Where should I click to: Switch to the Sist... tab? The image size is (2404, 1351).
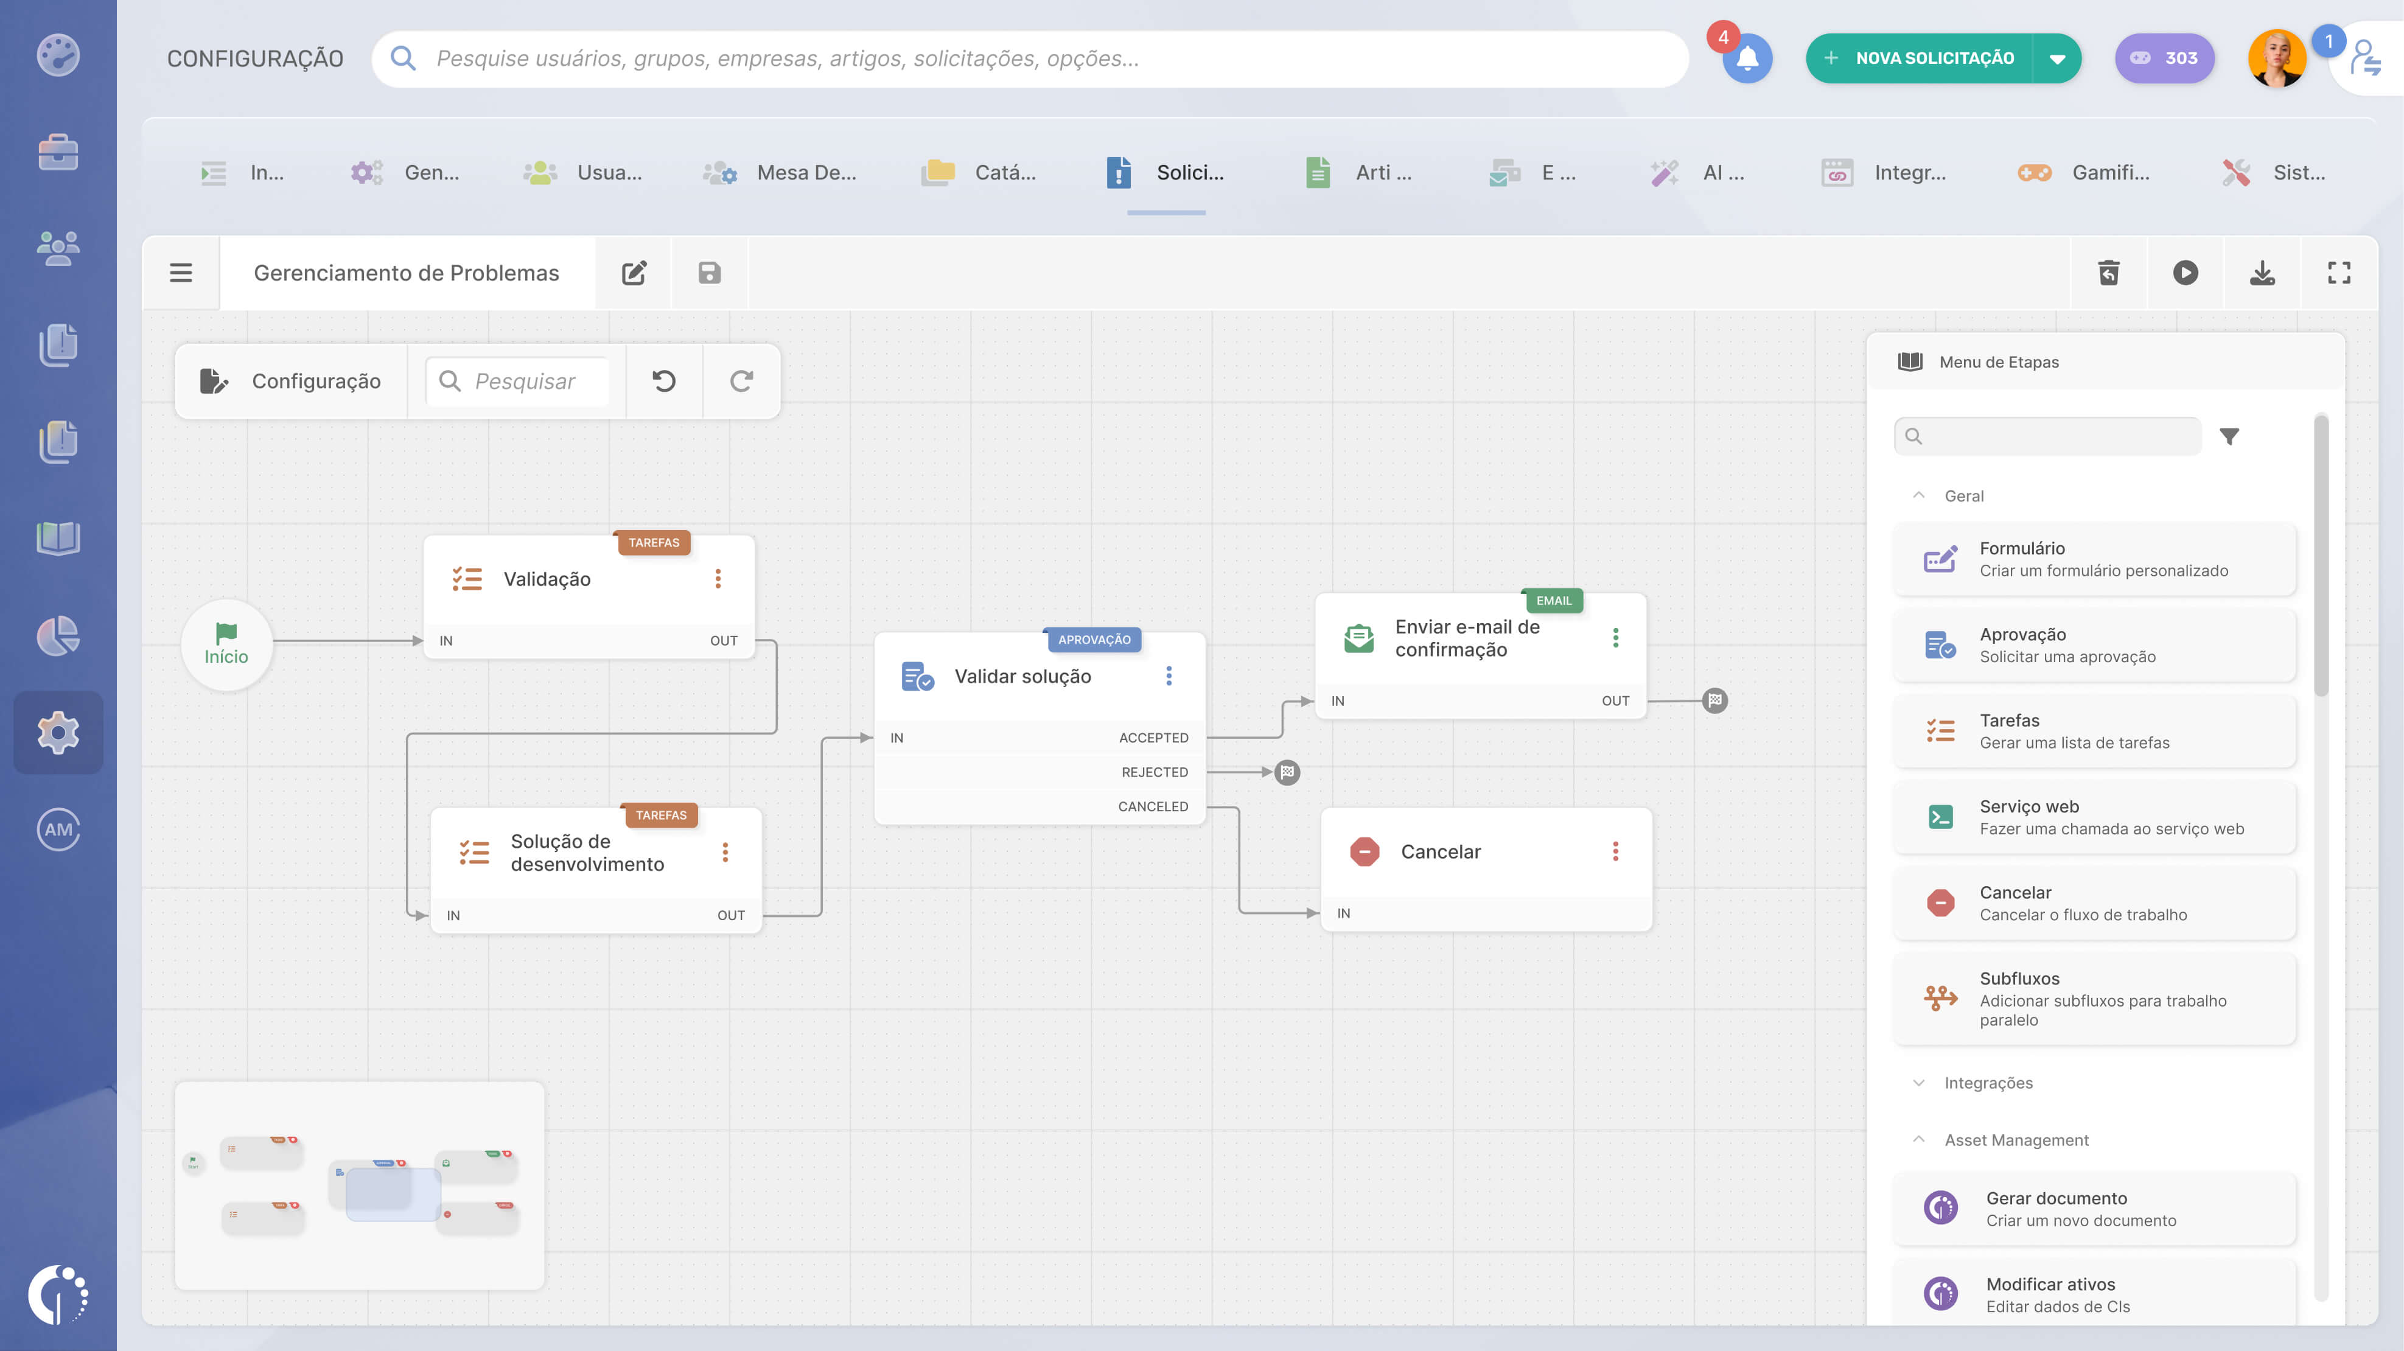[2274, 173]
